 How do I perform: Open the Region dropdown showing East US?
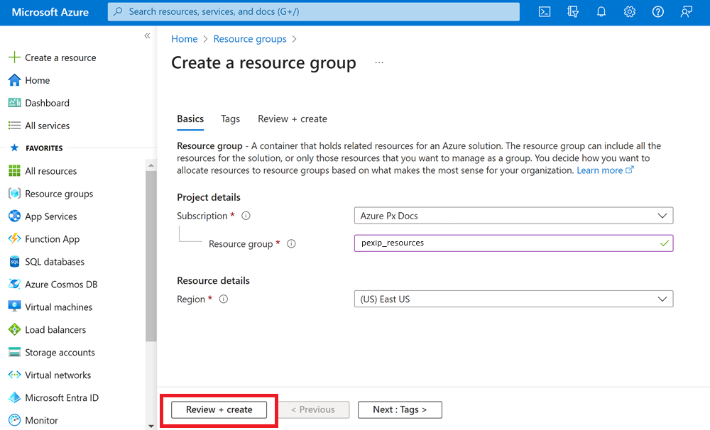[513, 299]
